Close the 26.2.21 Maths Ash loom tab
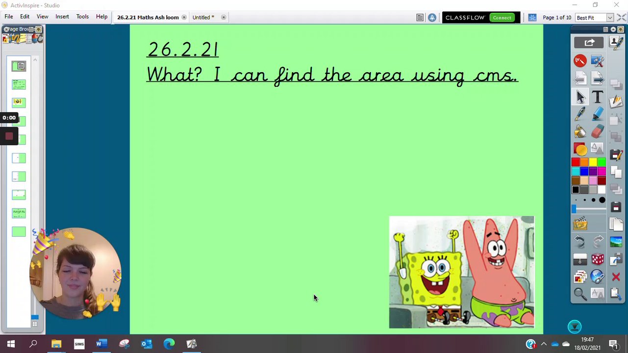Viewport: 628px width, 353px height. 184,18
